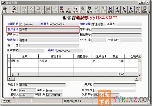Click the 修改 modify icon
Viewport: 152px width, 106px height.
tap(24, 10)
